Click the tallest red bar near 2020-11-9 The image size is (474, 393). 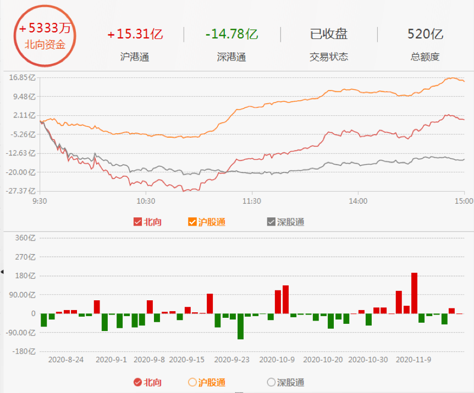pyautogui.click(x=414, y=293)
